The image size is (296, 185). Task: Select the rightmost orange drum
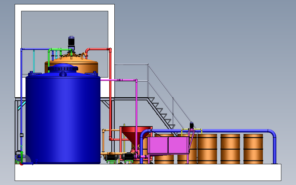(253, 149)
